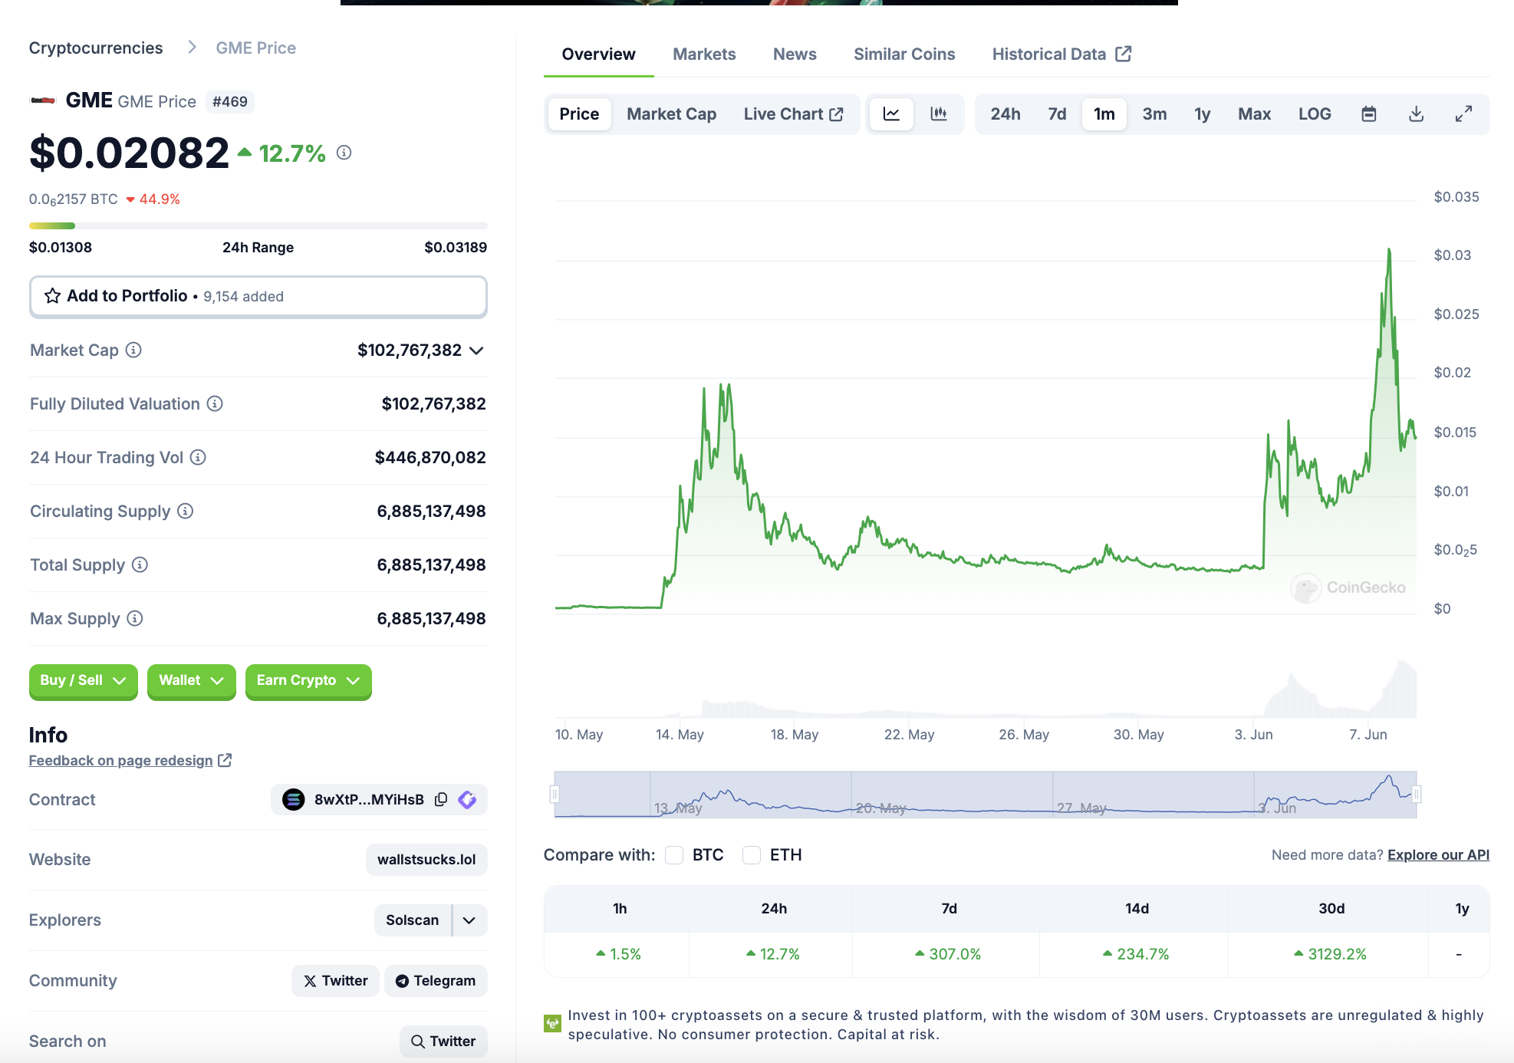The image size is (1514, 1063).
Task: Open the Explore our API link
Action: point(1438,855)
